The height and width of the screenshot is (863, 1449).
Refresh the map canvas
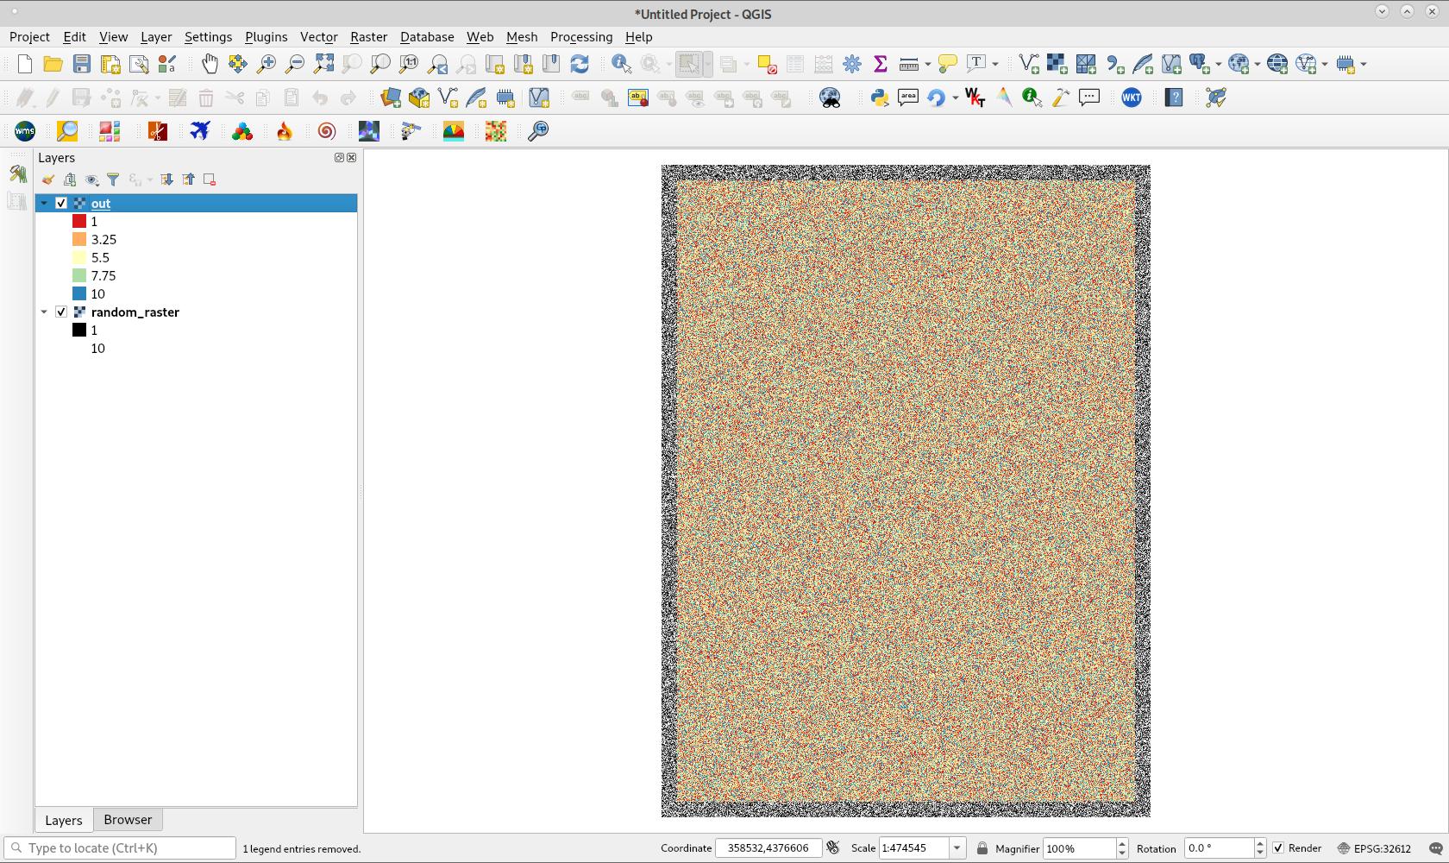tap(580, 64)
